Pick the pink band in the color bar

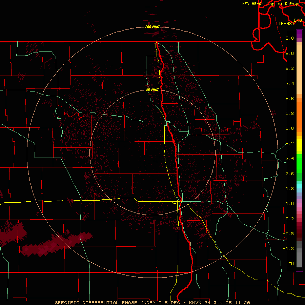pyautogui.click(x=299, y=205)
